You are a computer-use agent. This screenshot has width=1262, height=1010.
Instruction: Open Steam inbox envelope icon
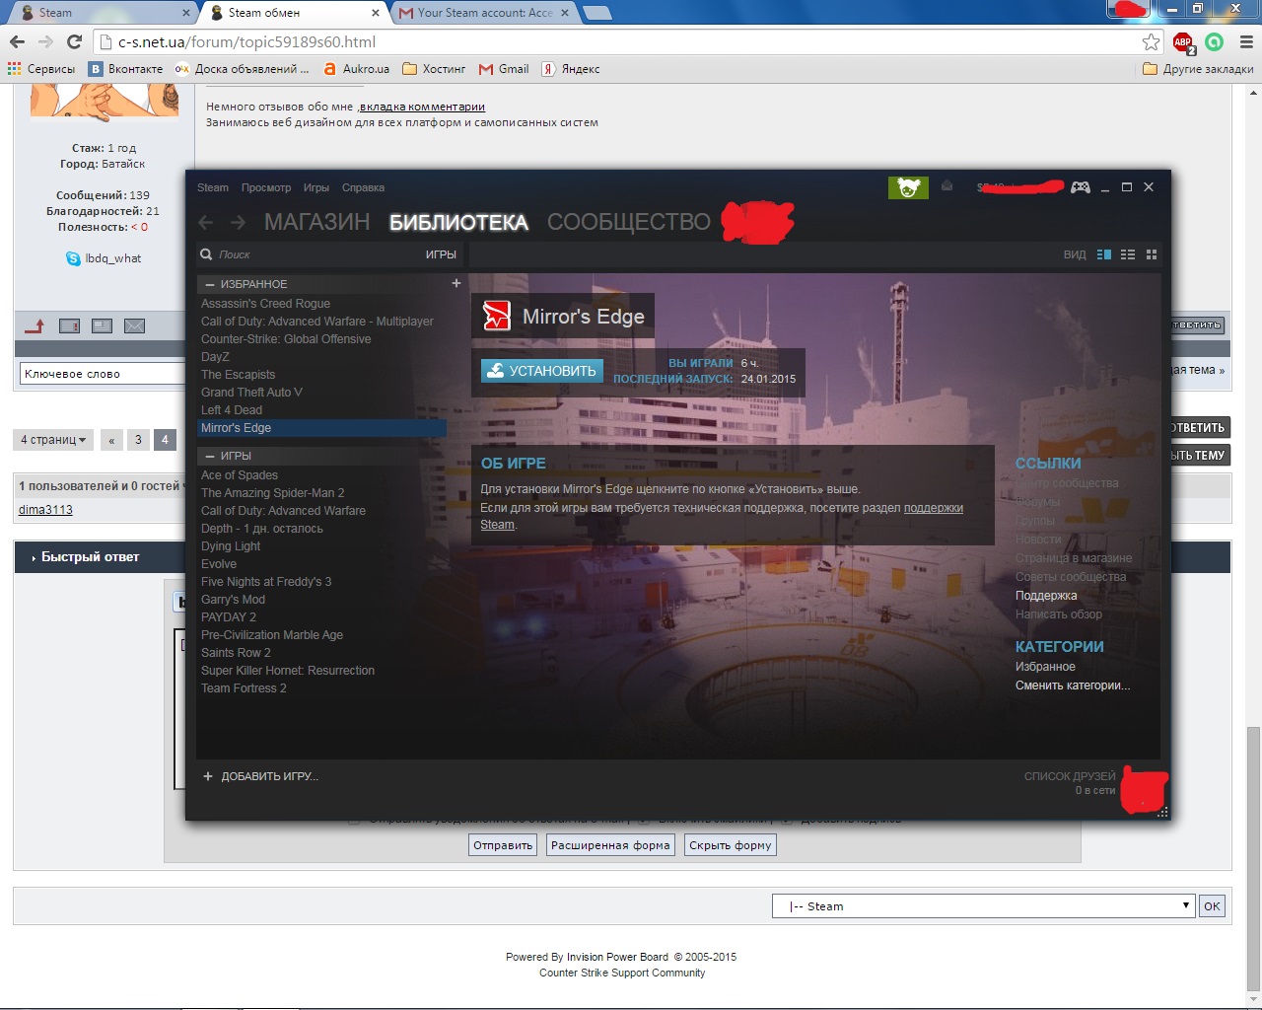[946, 185]
